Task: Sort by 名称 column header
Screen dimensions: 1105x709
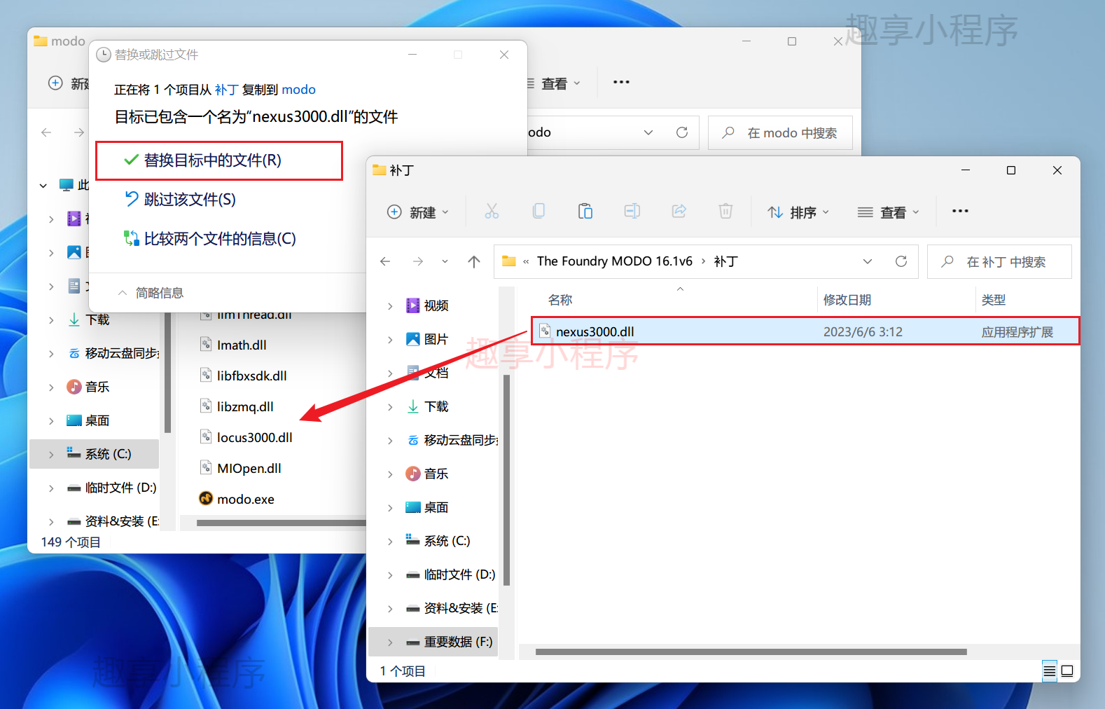Action: tap(560, 300)
